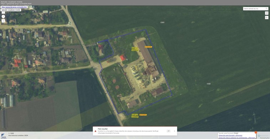
Task: Open the legend list icon on the right
Action: click(266, 17)
